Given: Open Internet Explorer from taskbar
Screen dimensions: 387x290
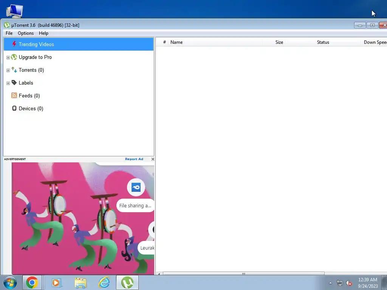Looking at the screenshot, I should 104,282.
